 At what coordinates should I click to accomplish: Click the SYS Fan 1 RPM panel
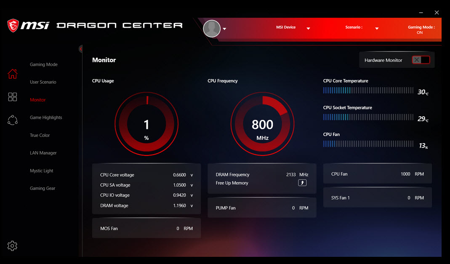(x=378, y=198)
